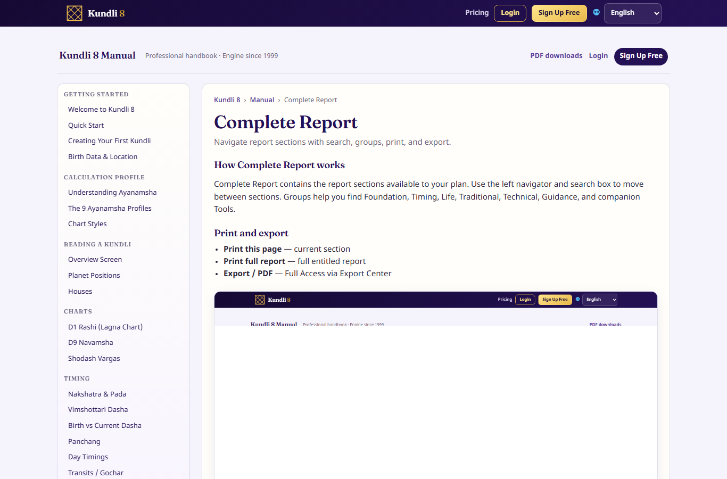Click the globe language icon

click(x=596, y=12)
